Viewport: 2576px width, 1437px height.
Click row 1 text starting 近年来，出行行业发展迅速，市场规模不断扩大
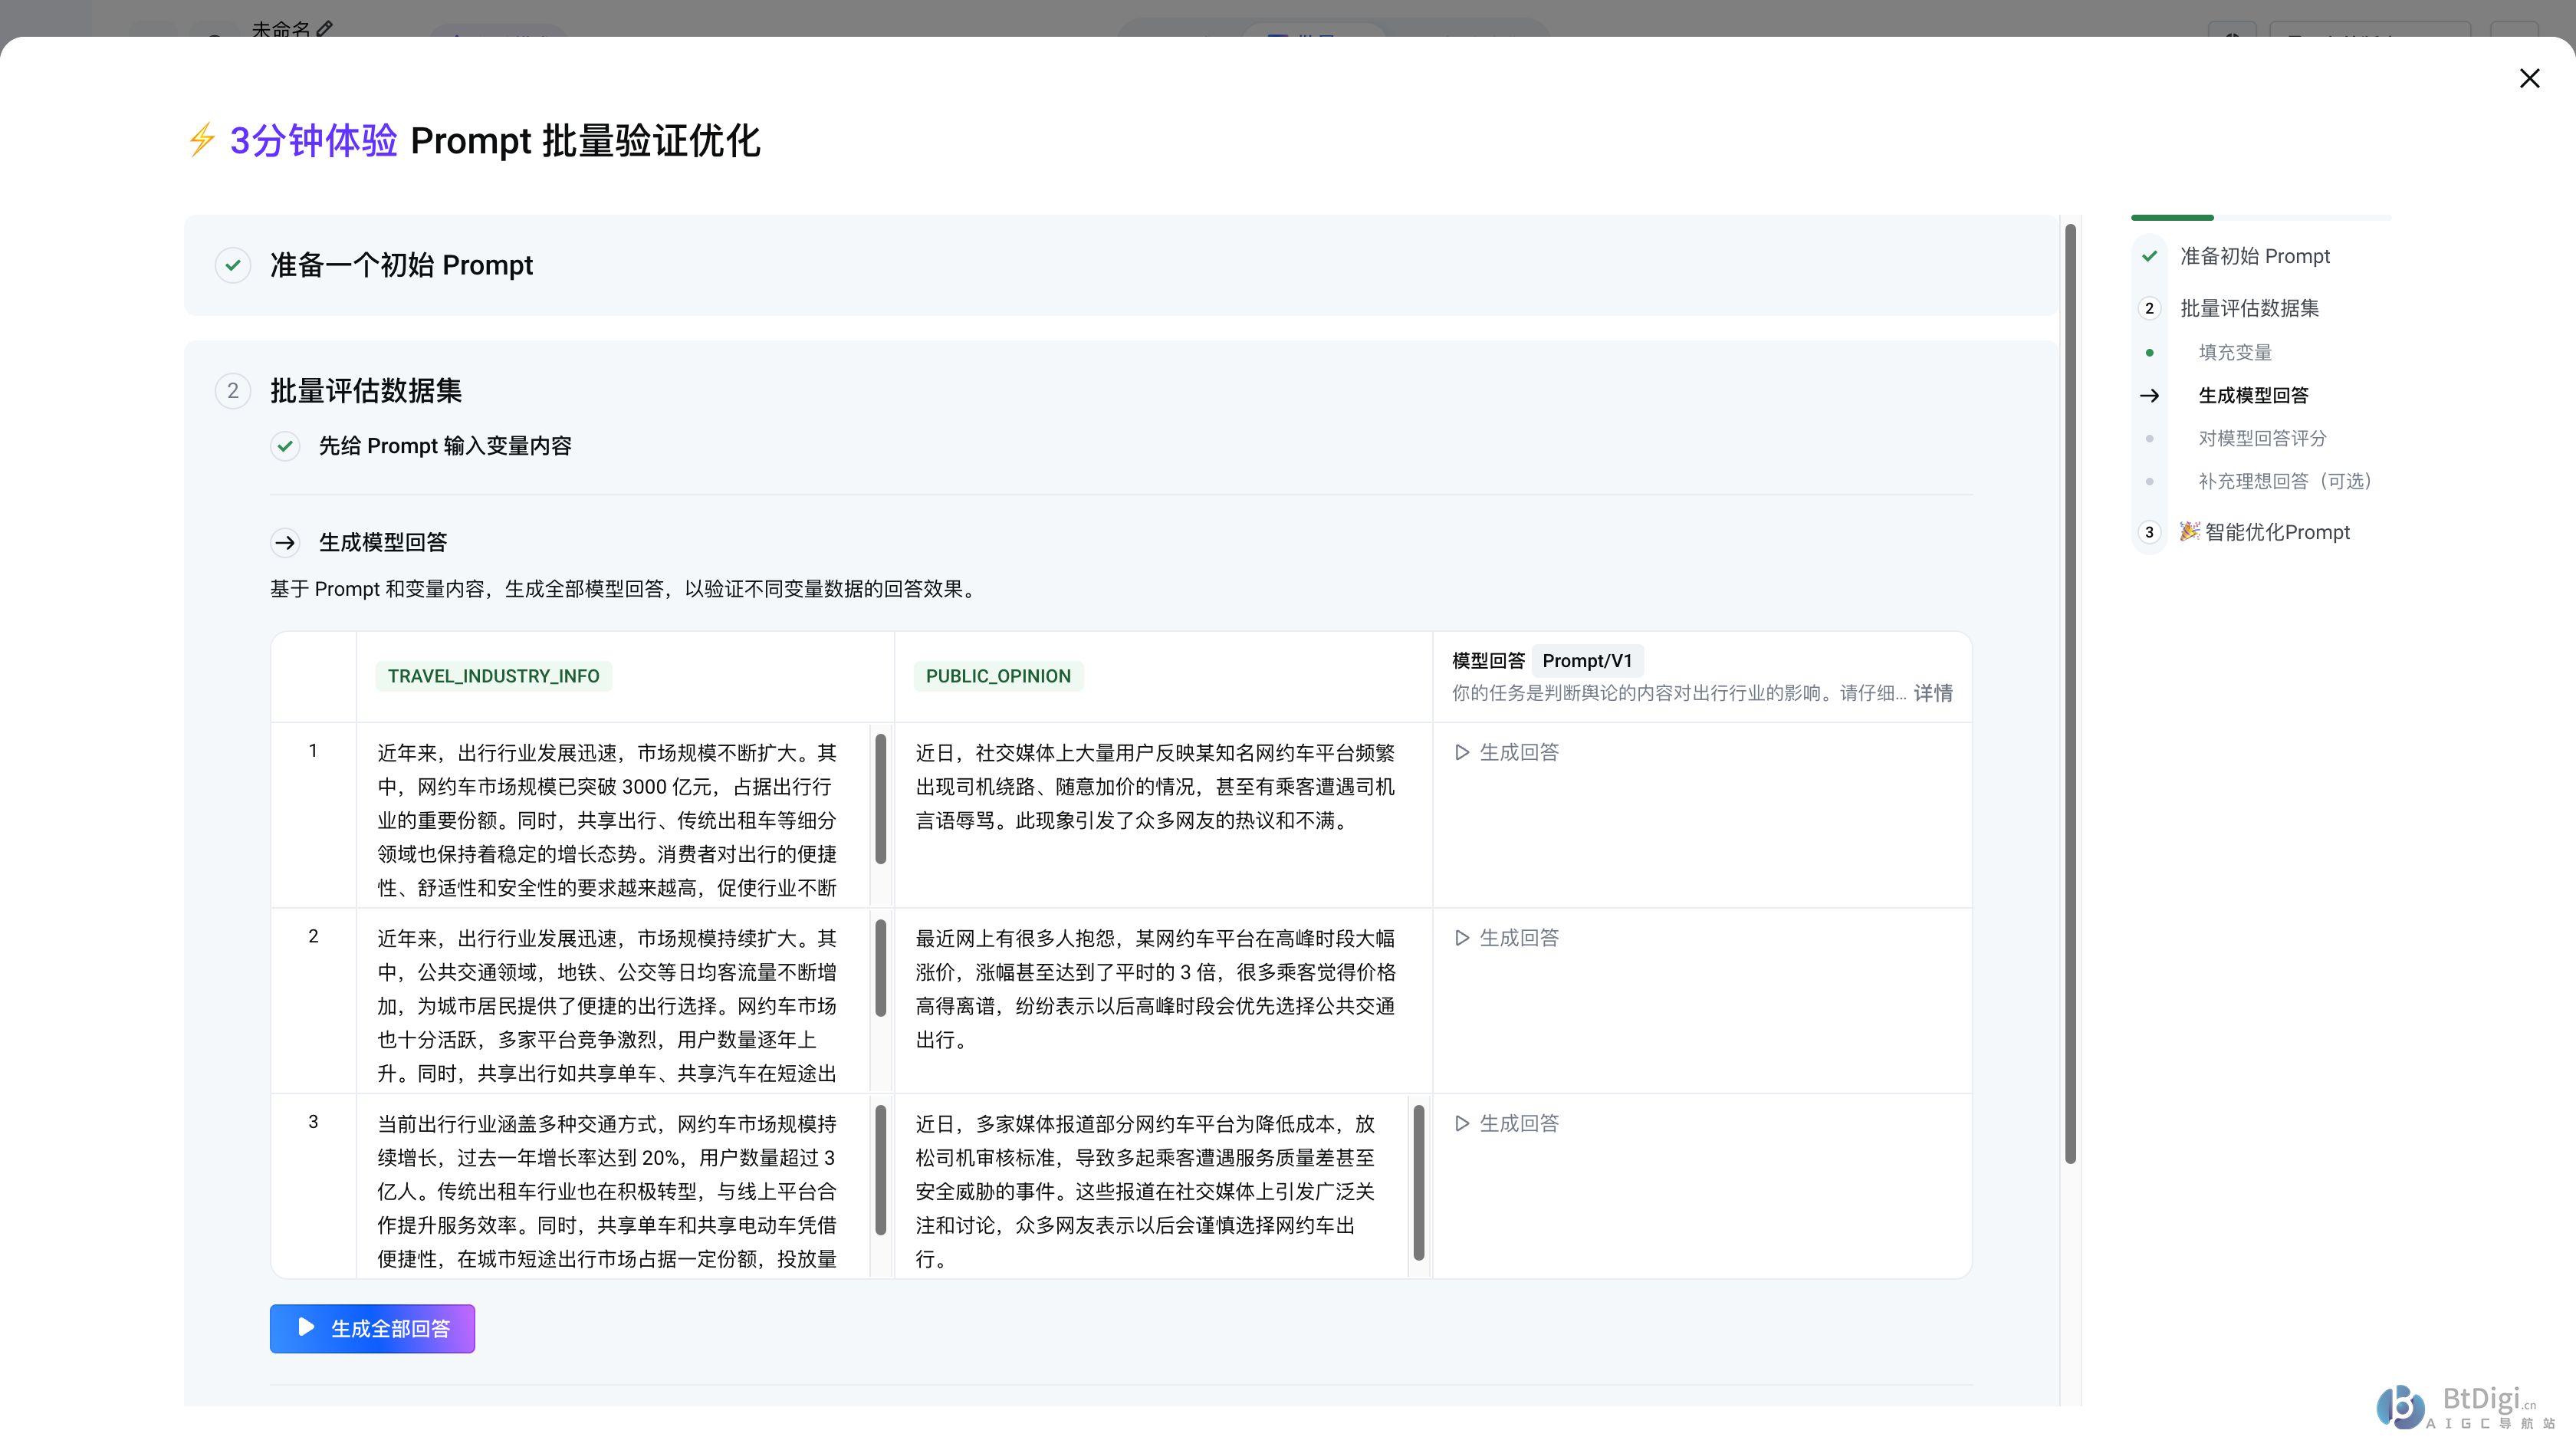607,819
